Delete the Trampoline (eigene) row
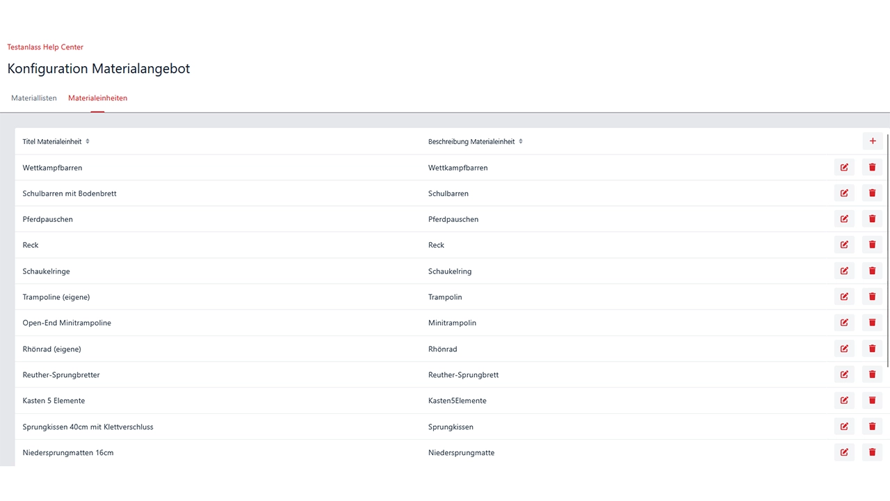This screenshot has height=501, width=890. point(873,296)
